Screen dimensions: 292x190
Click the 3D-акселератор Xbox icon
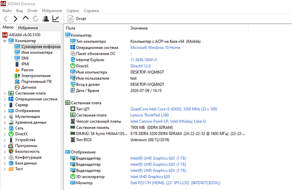pos(72,176)
